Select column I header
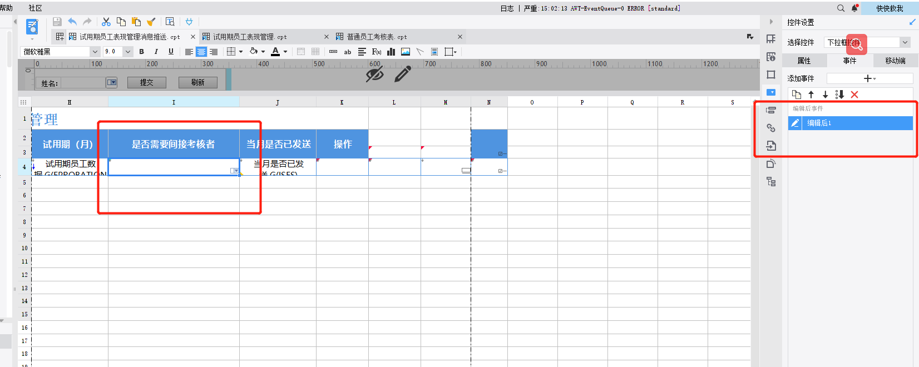Viewport: 919px width, 367px height. click(x=174, y=102)
